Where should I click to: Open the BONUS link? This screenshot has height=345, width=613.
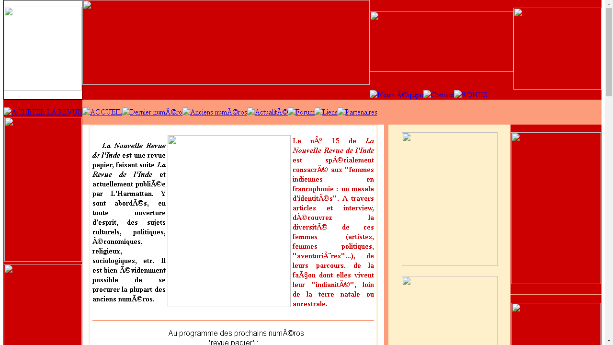coord(471,95)
